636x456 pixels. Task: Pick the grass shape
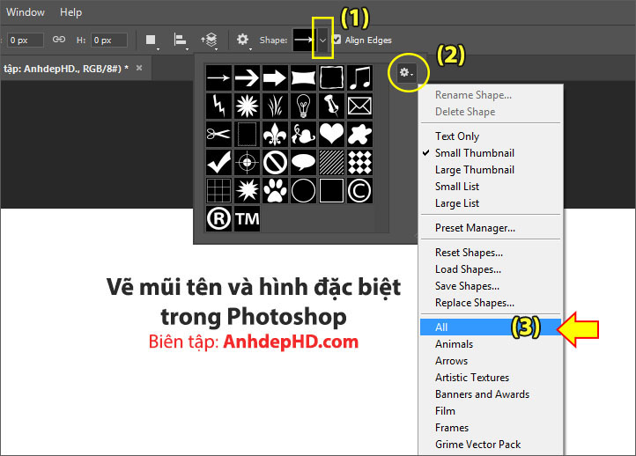pos(275,106)
